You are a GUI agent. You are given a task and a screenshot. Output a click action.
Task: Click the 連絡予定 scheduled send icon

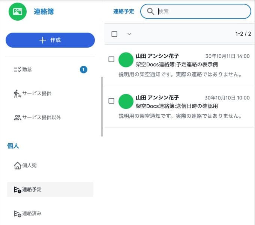pyautogui.click(x=18, y=190)
